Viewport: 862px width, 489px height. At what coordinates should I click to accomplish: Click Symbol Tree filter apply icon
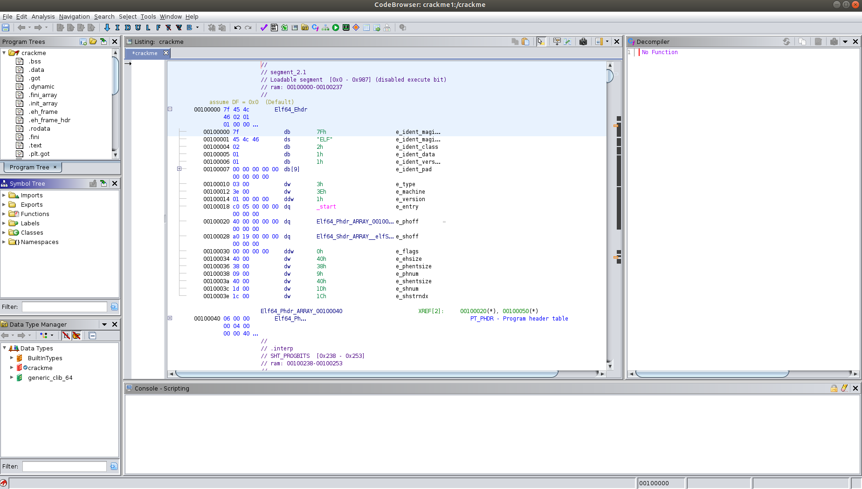[x=114, y=307]
